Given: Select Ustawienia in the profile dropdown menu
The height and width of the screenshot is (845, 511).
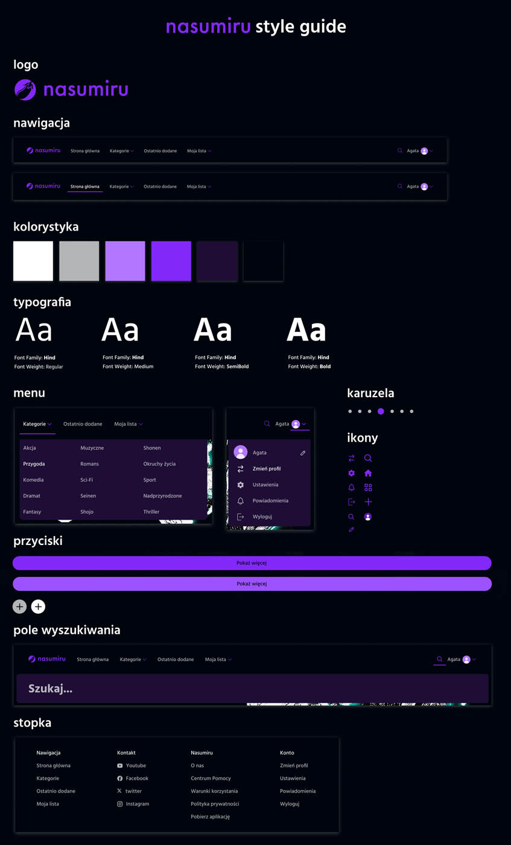Looking at the screenshot, I should point(265,485).
